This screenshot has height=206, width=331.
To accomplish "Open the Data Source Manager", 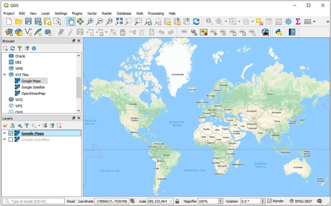I will (x=9, y=32).
